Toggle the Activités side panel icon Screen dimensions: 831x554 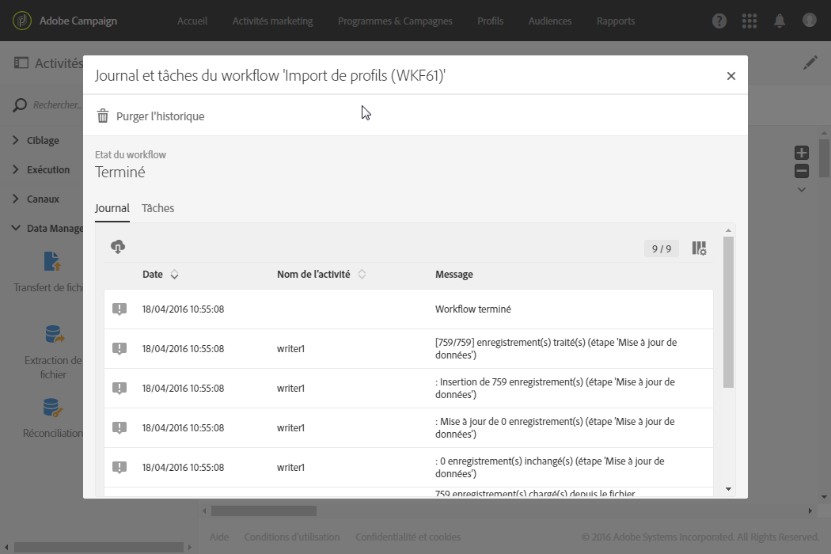tap(21, 63)
